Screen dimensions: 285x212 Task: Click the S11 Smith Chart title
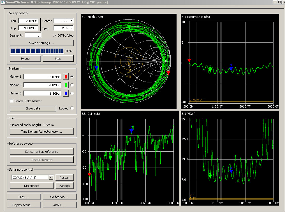pos(92,17)
